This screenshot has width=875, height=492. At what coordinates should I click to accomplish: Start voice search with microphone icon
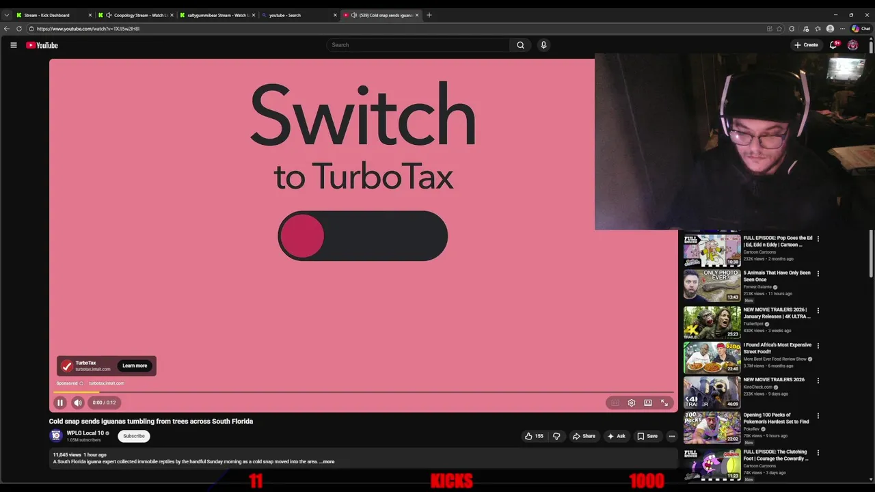(543, 45)
